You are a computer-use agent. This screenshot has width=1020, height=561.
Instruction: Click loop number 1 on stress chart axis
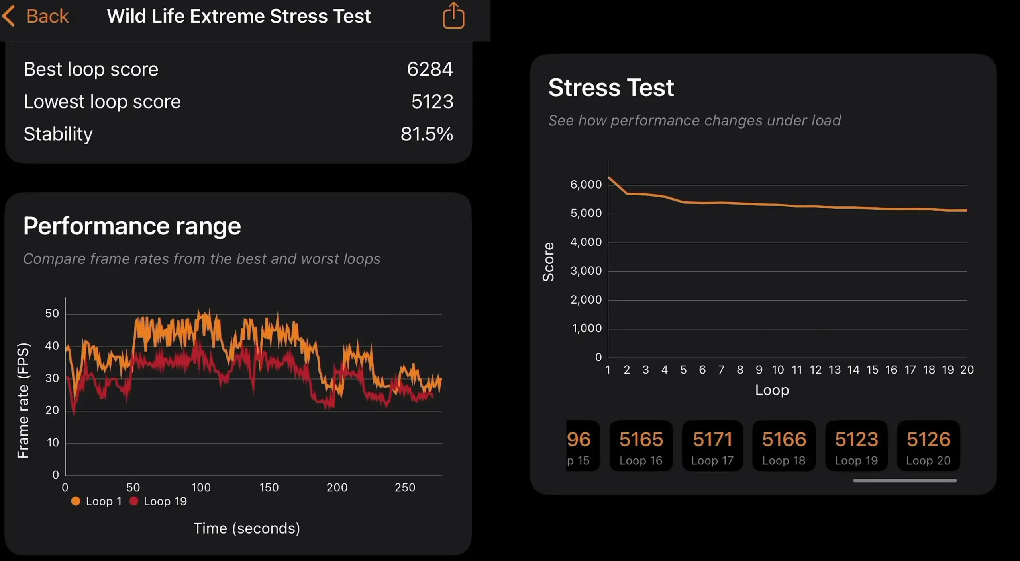click(608, 370)
